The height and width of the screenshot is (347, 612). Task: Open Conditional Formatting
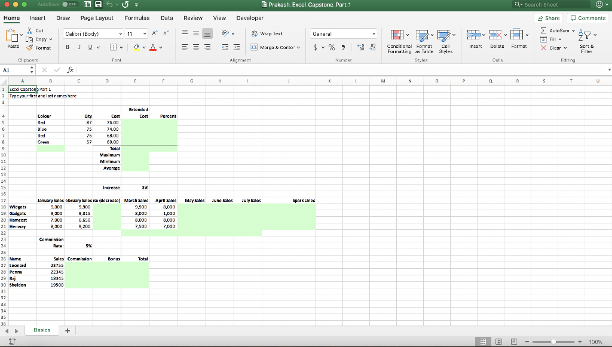pyautogui.click(x=399, y=41)
